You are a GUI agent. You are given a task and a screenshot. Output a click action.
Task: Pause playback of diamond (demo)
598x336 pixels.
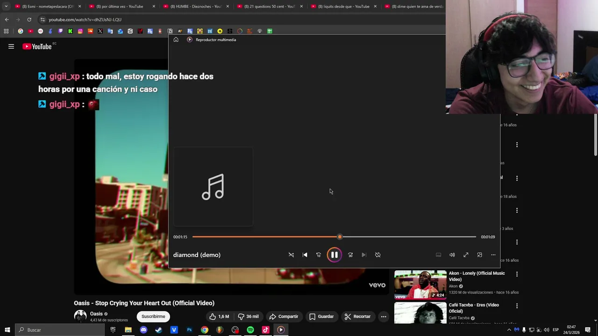(x=335, y=255)
